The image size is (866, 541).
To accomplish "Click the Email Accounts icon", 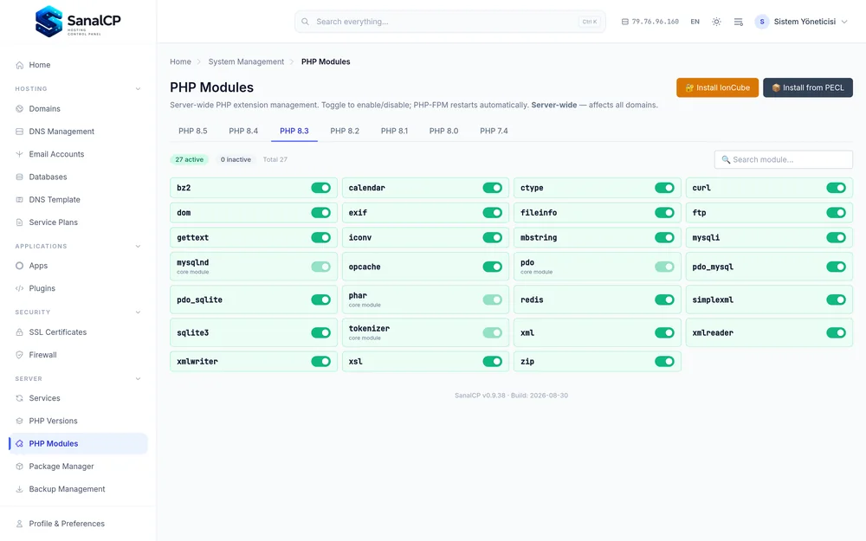I will pos(19,154).
